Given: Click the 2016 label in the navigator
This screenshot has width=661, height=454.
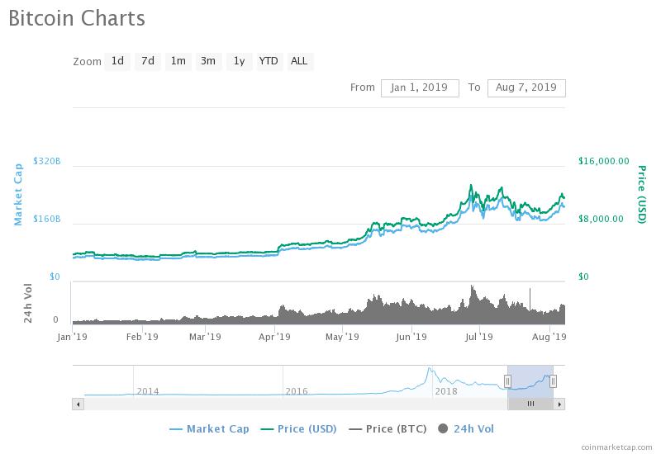Looking at the screenshot, I should (x=297, y=391).
